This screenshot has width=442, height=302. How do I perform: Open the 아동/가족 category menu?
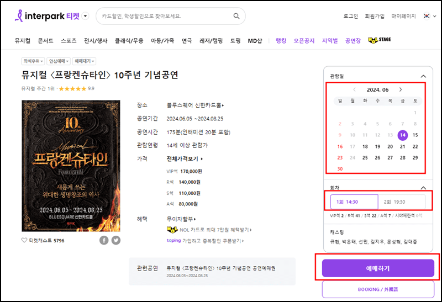coord(162,40)
